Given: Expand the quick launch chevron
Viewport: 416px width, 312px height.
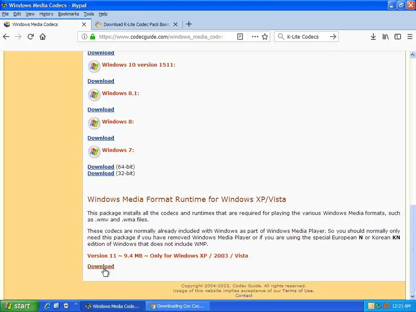Looking at the screenshot, I should (x=75, y=304).
